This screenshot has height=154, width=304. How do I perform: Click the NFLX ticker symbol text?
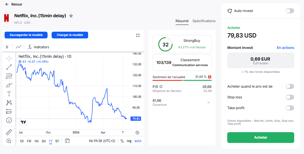(x=18, y=22)
